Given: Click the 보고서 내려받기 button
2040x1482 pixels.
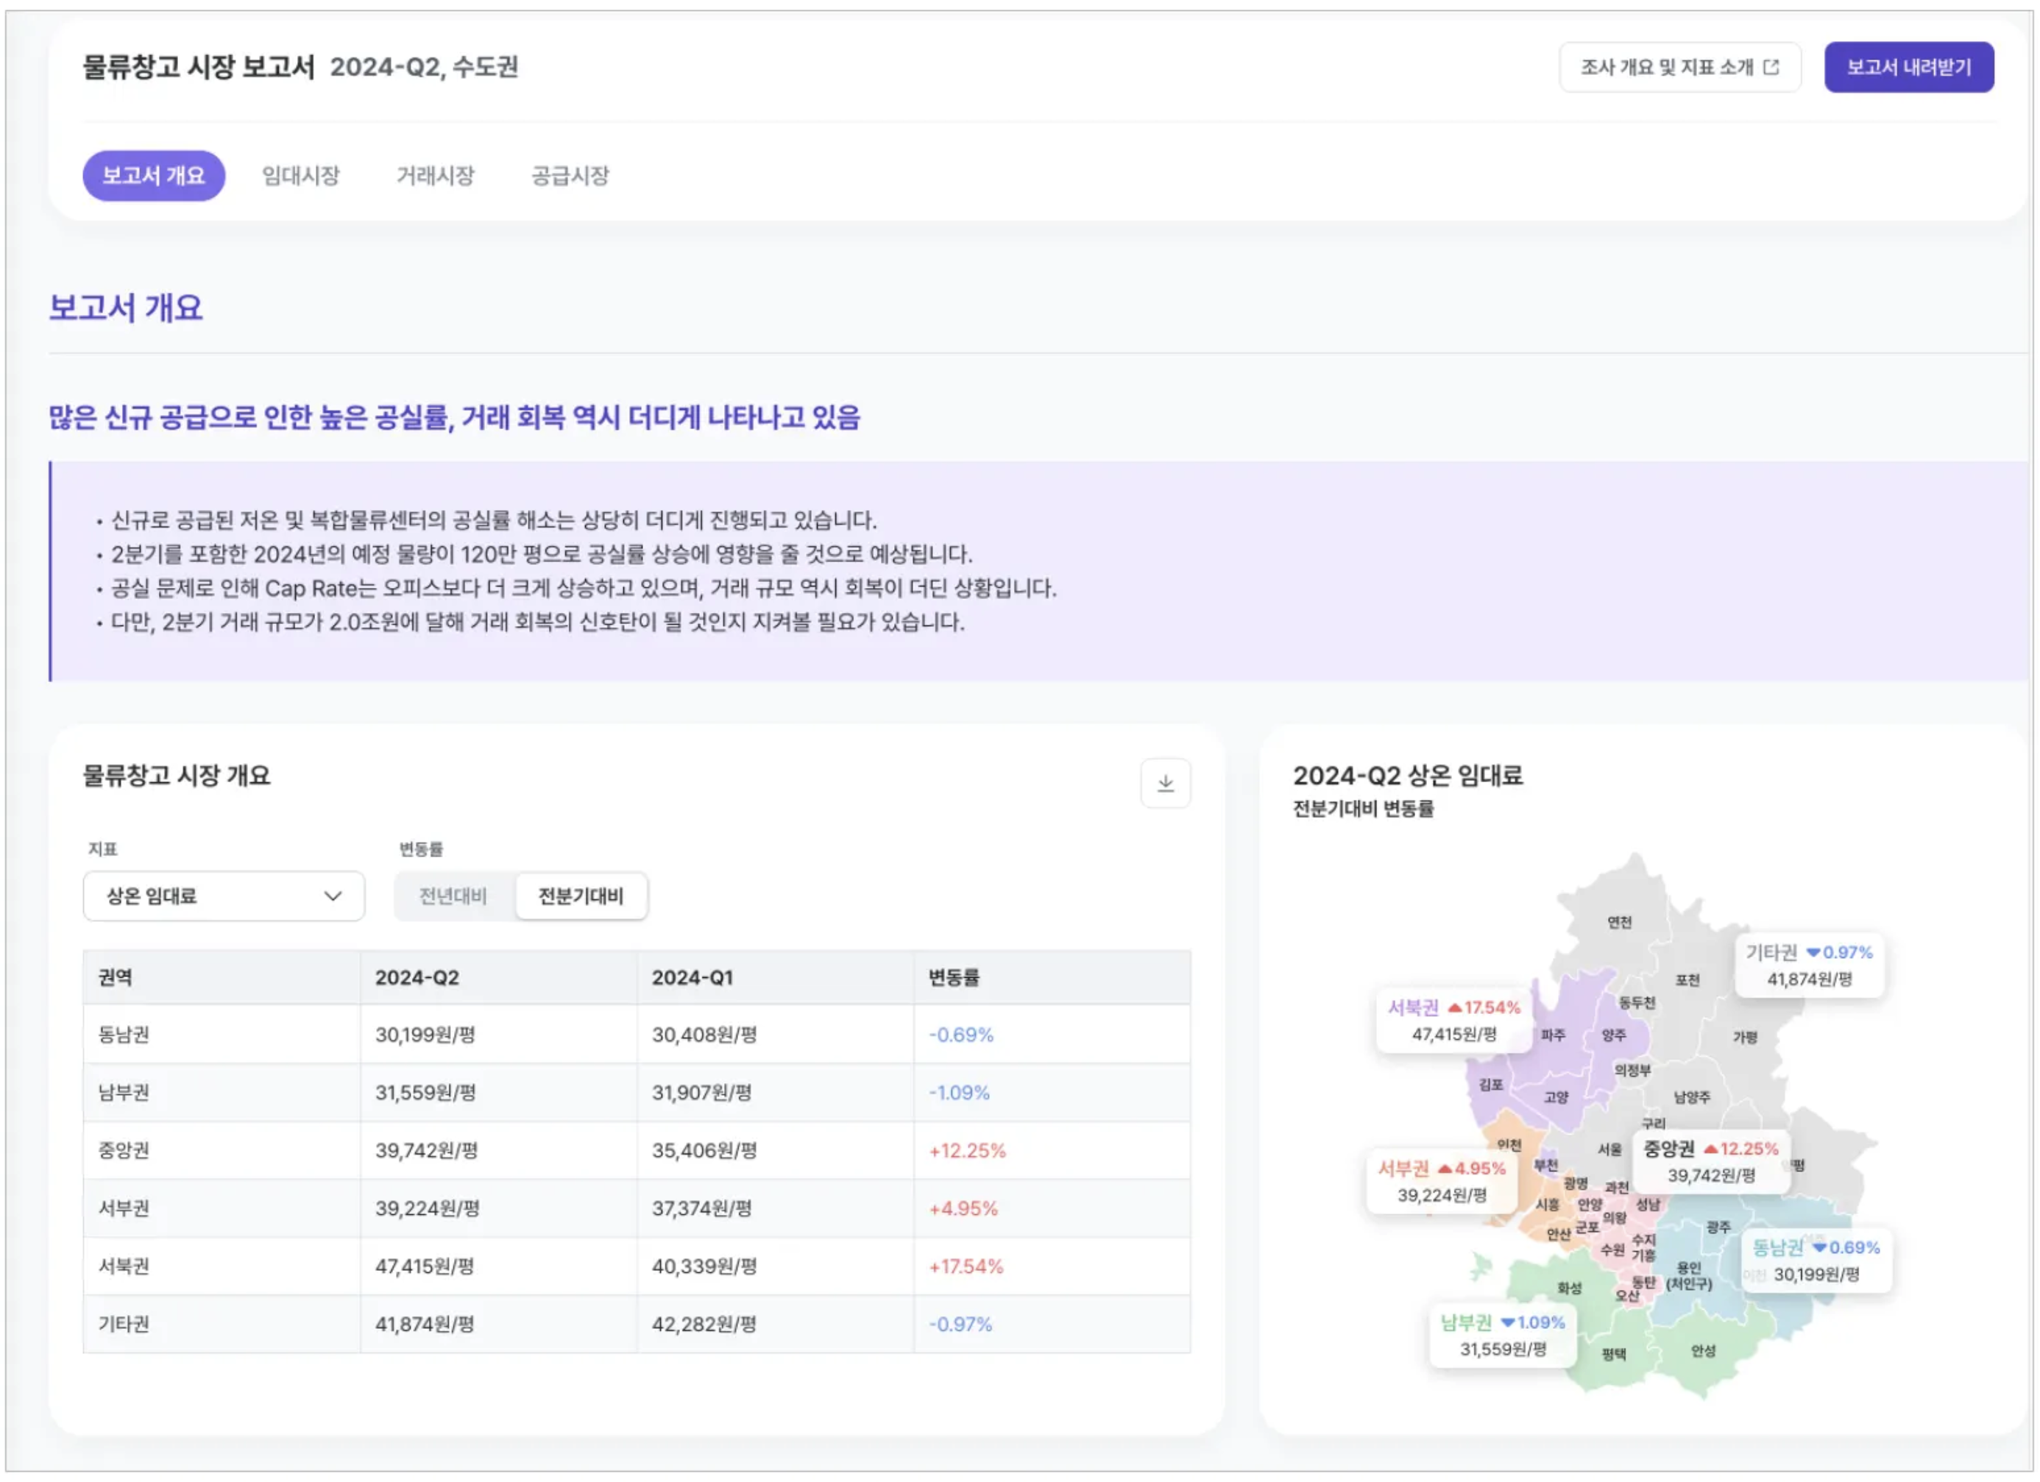Looking at the screenshot, I should click(1908, 68).
